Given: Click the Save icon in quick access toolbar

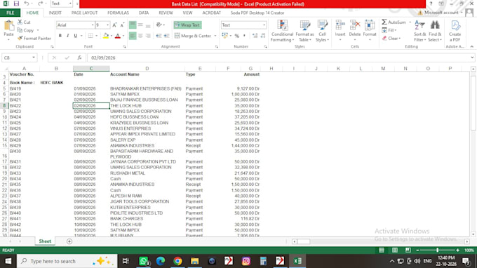Looking at the screenshot, I should [16, 4].
